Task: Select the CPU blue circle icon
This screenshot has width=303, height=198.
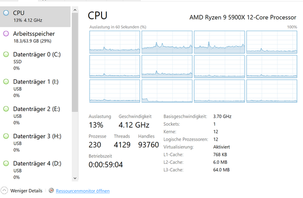Action: [x=6, y=13]
